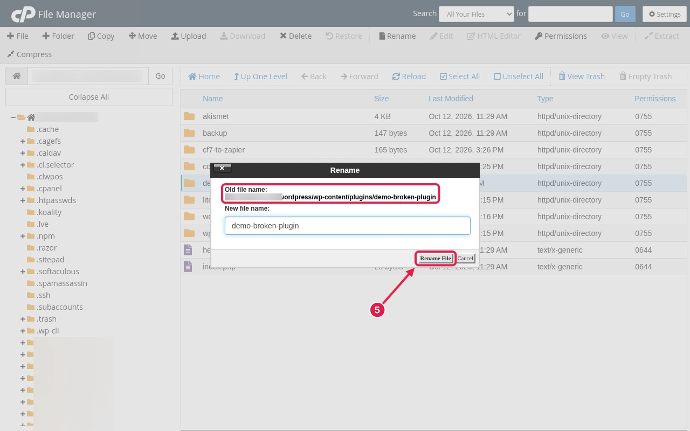Viewport: 690px width, 431px height.
Task: Close the Rename dialog with X
Action: (x=222, y=169)
